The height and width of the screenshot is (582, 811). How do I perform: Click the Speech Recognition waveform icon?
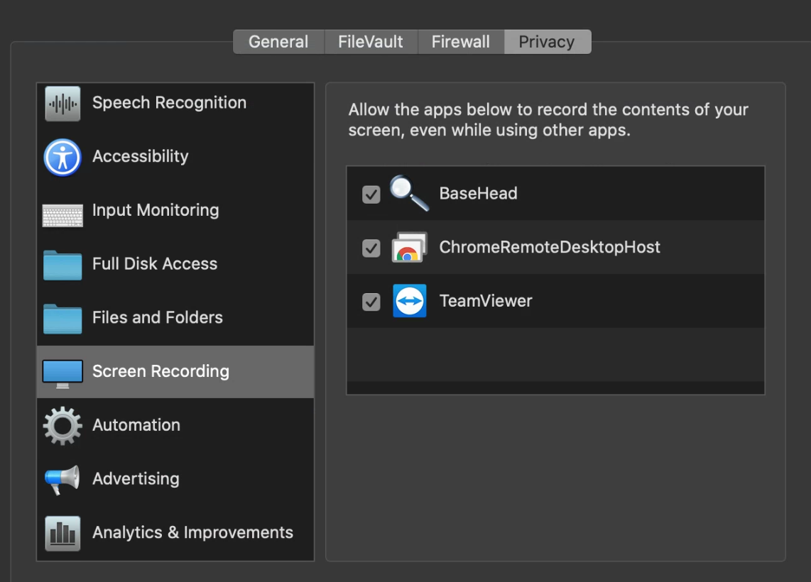(x=62, y=104)
